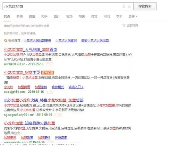Click the sg-sogou6.city301.cn URL text

click(x=19, y=115)
